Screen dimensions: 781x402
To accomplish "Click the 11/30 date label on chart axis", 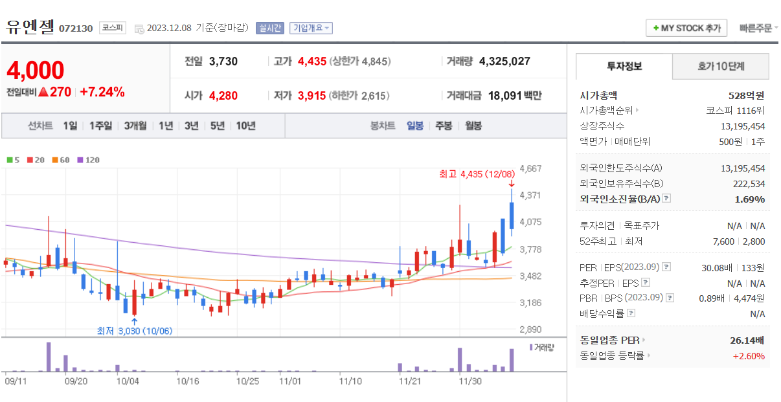I will 470,381.
